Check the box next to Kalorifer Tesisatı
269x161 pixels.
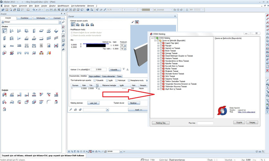161,64
